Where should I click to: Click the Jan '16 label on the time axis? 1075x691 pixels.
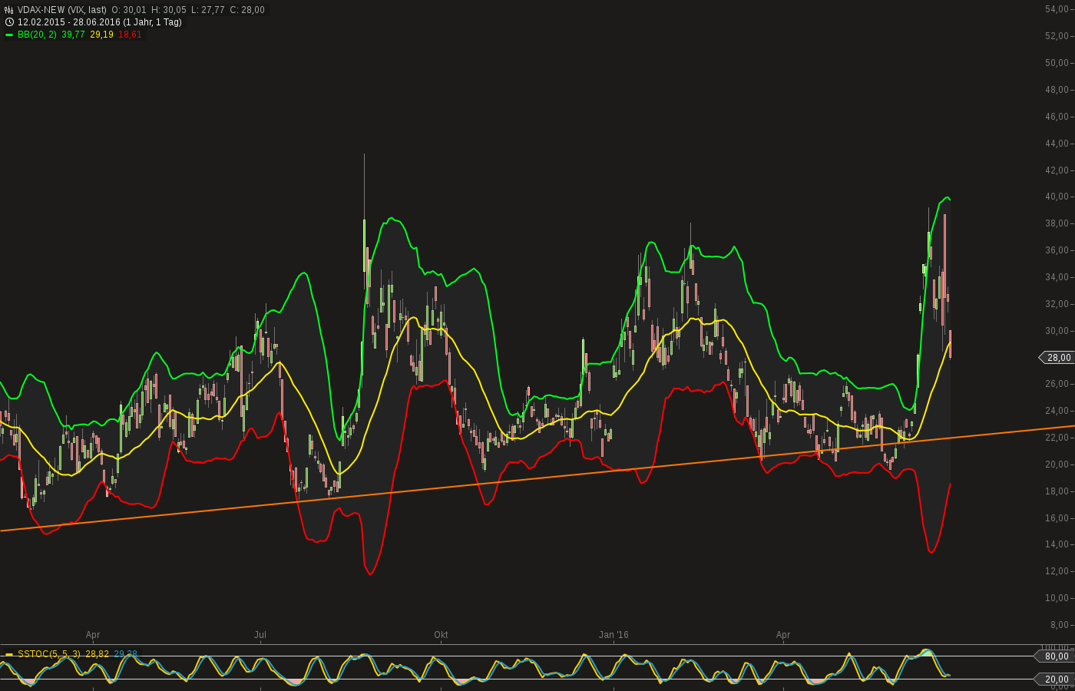(x=614, y=635)
